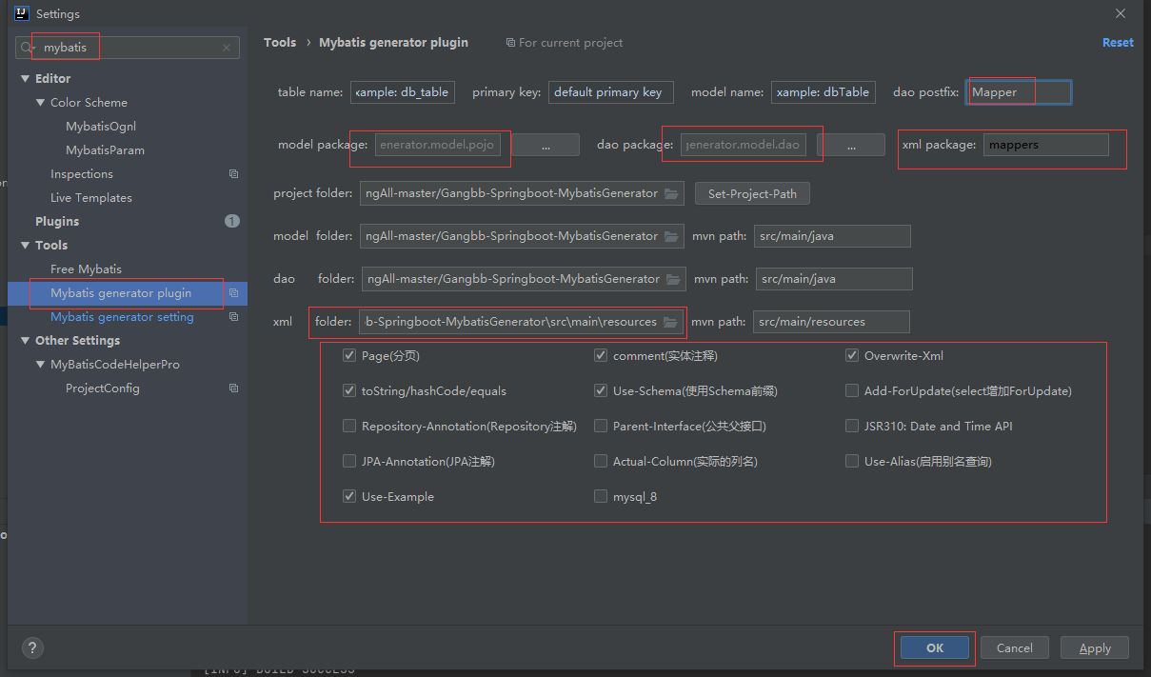Enable the JPA-Annotation checkbox
Image resolution: width=1151 pixels, height=677 pixels.
point(349,462)
